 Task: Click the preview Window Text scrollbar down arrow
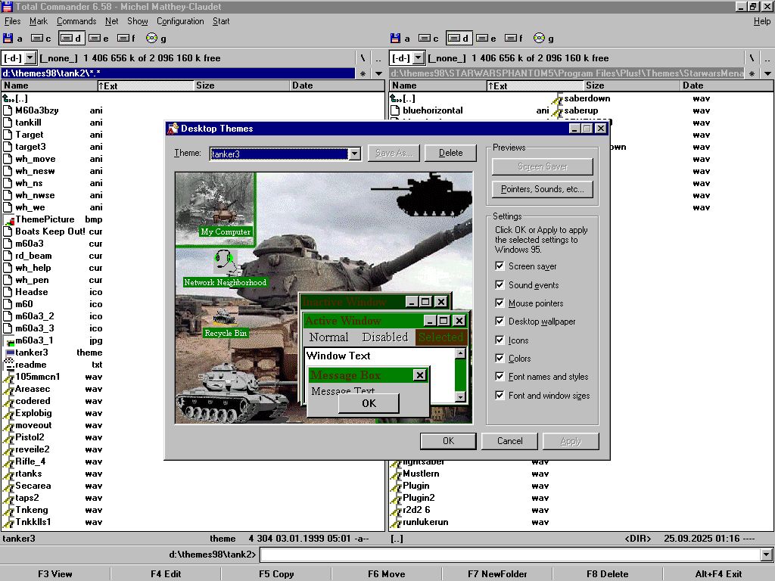459,397
